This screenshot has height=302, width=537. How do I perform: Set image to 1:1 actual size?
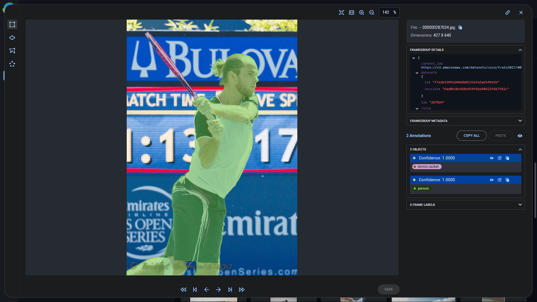coord(351,12)
